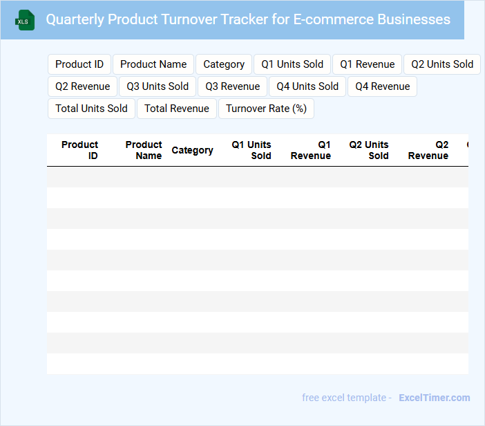Select the Q3 Revenue tag

(x=233, y=86)
